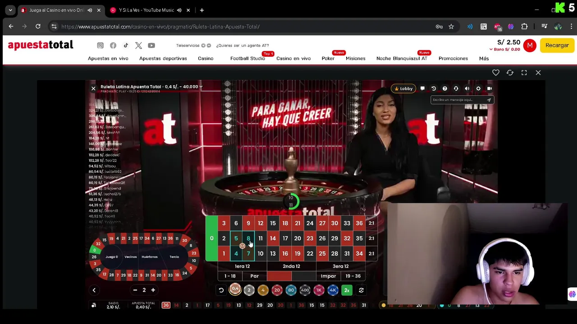Screen dimensions: 577x324
Task: Increase neighbors count with plus
Action: pyautogui.click(x=153, y=290)
